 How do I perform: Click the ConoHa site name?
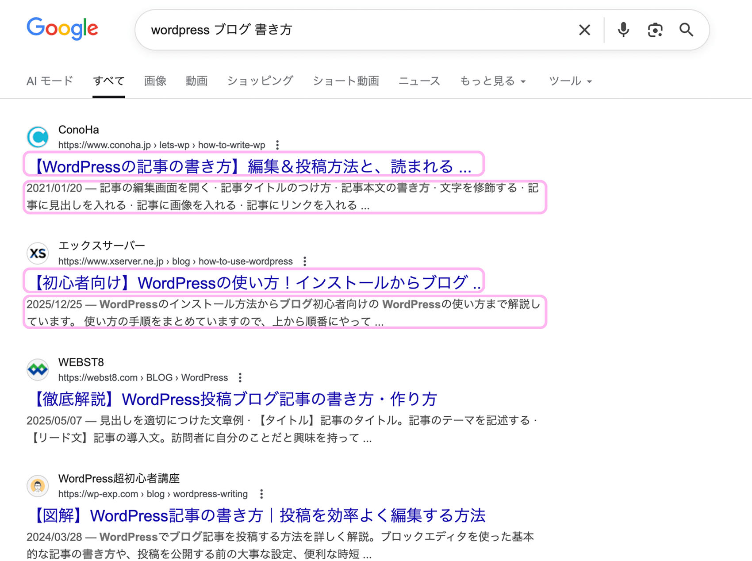(79, 130)
